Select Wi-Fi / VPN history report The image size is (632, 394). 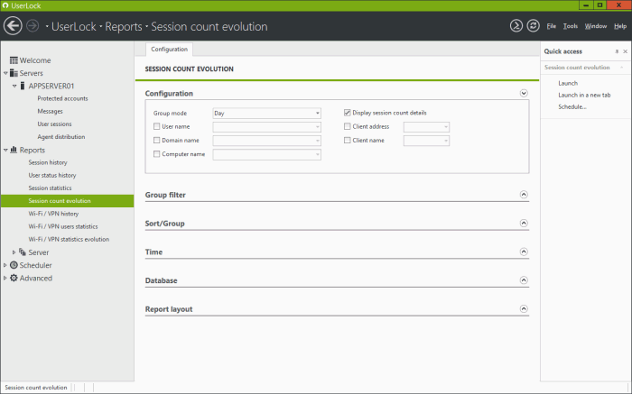tap(53, 214)
